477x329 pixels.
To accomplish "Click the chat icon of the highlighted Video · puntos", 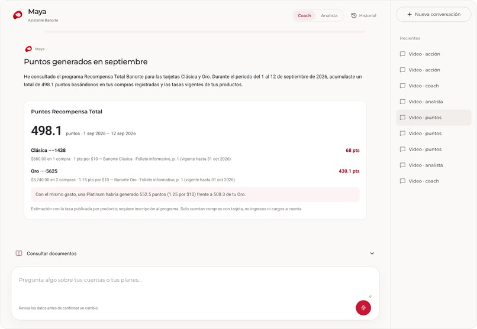I will (x=402, y=118).
